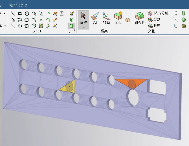Activate the Project to Sketch tool
This screenshot has height=146, width=189.
(x=48, y=26)
